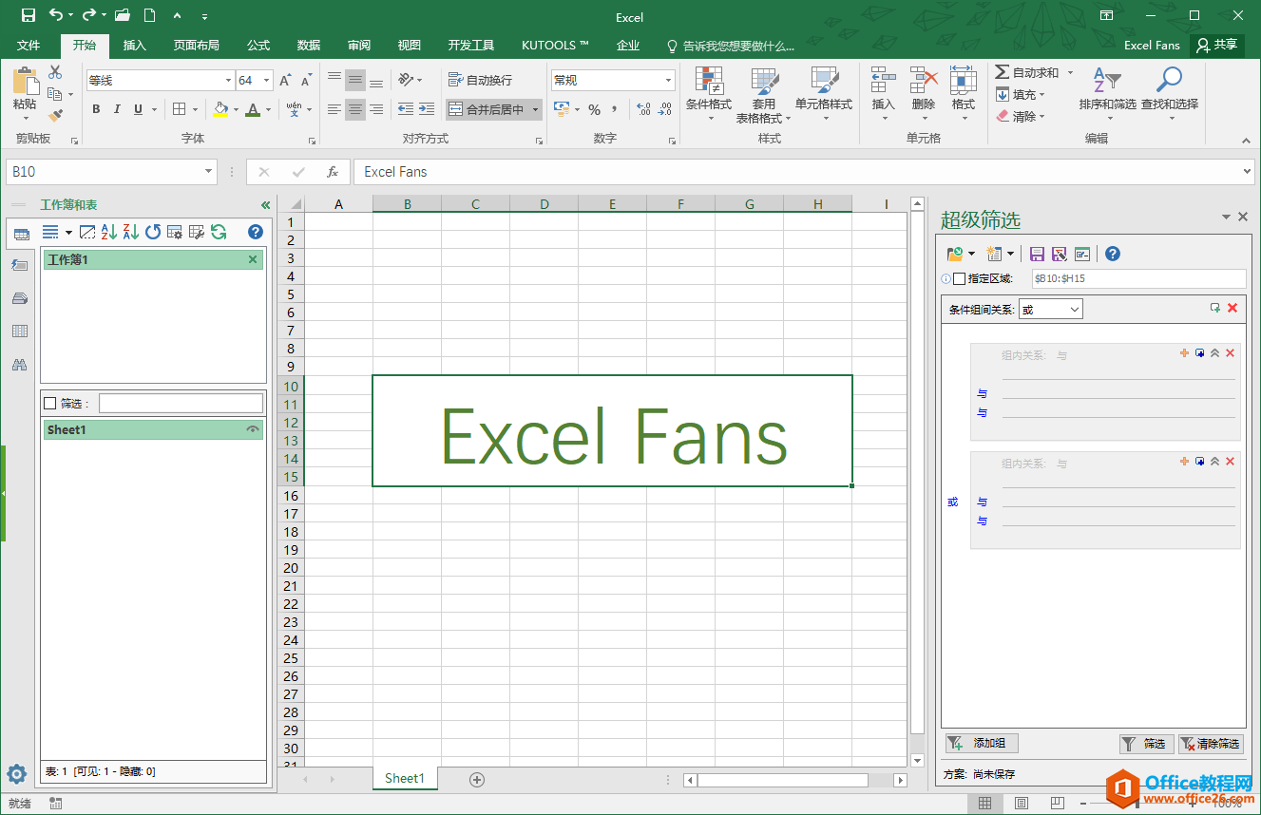Open Super Filter pane options arrow

[x=1226, y=218]
